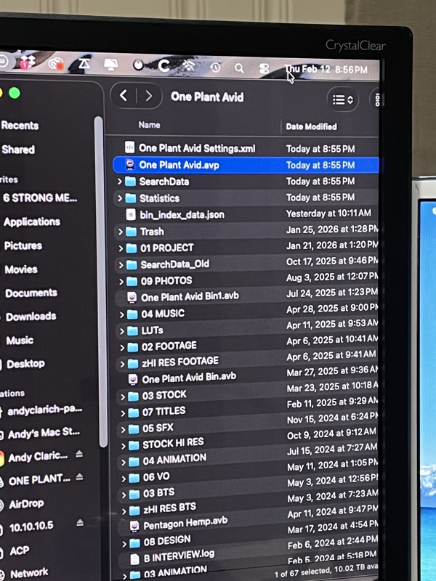Open the Dropbox menu bar icon
436x581 pixels.
[x=27, y=63]
